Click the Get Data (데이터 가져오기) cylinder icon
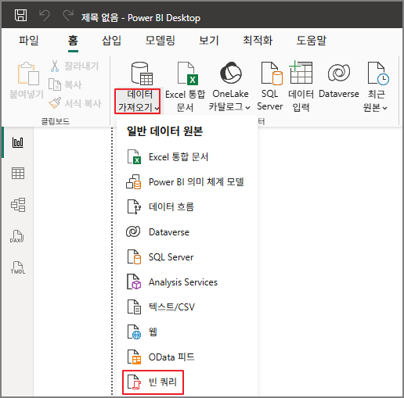The height and width of the screenshot is (398, 404). tap(142, 74)
